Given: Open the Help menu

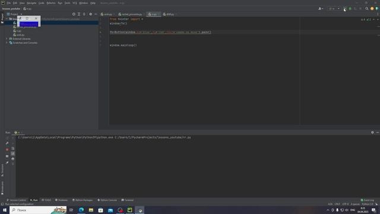Looking at the screenshot, I should pyautogui.click(x=93, y=3).
